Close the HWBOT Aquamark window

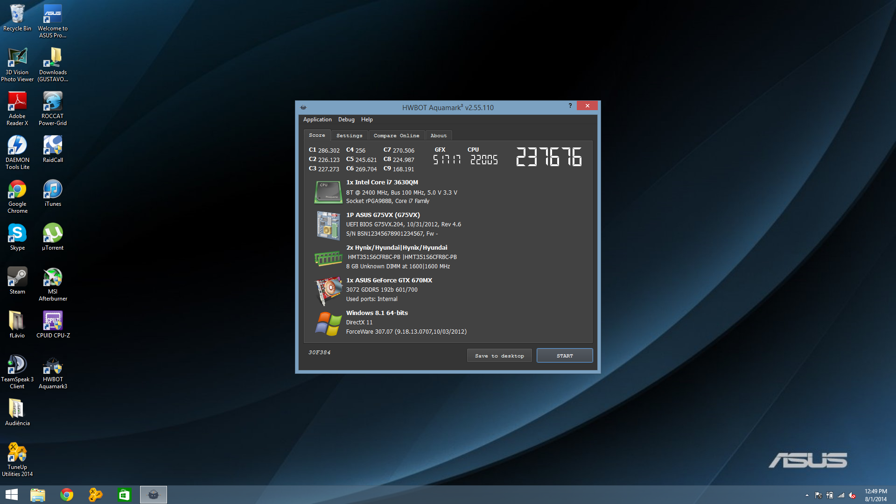[588, 105]
